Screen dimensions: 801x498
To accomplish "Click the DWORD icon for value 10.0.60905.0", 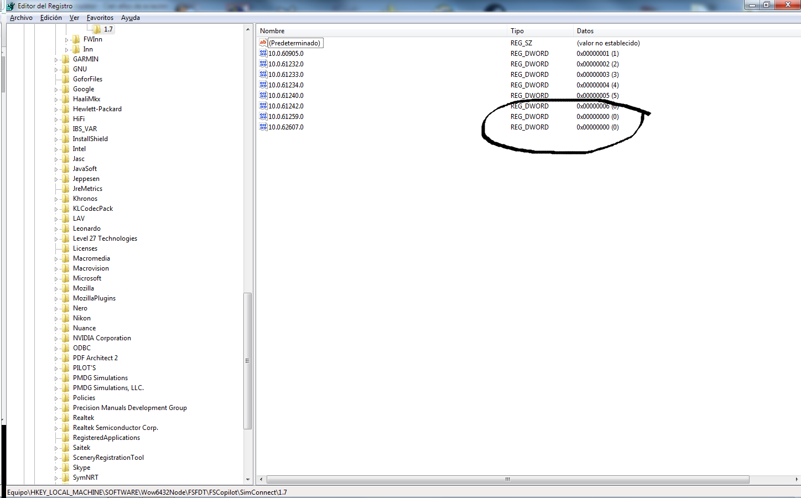I will [263, 54].
